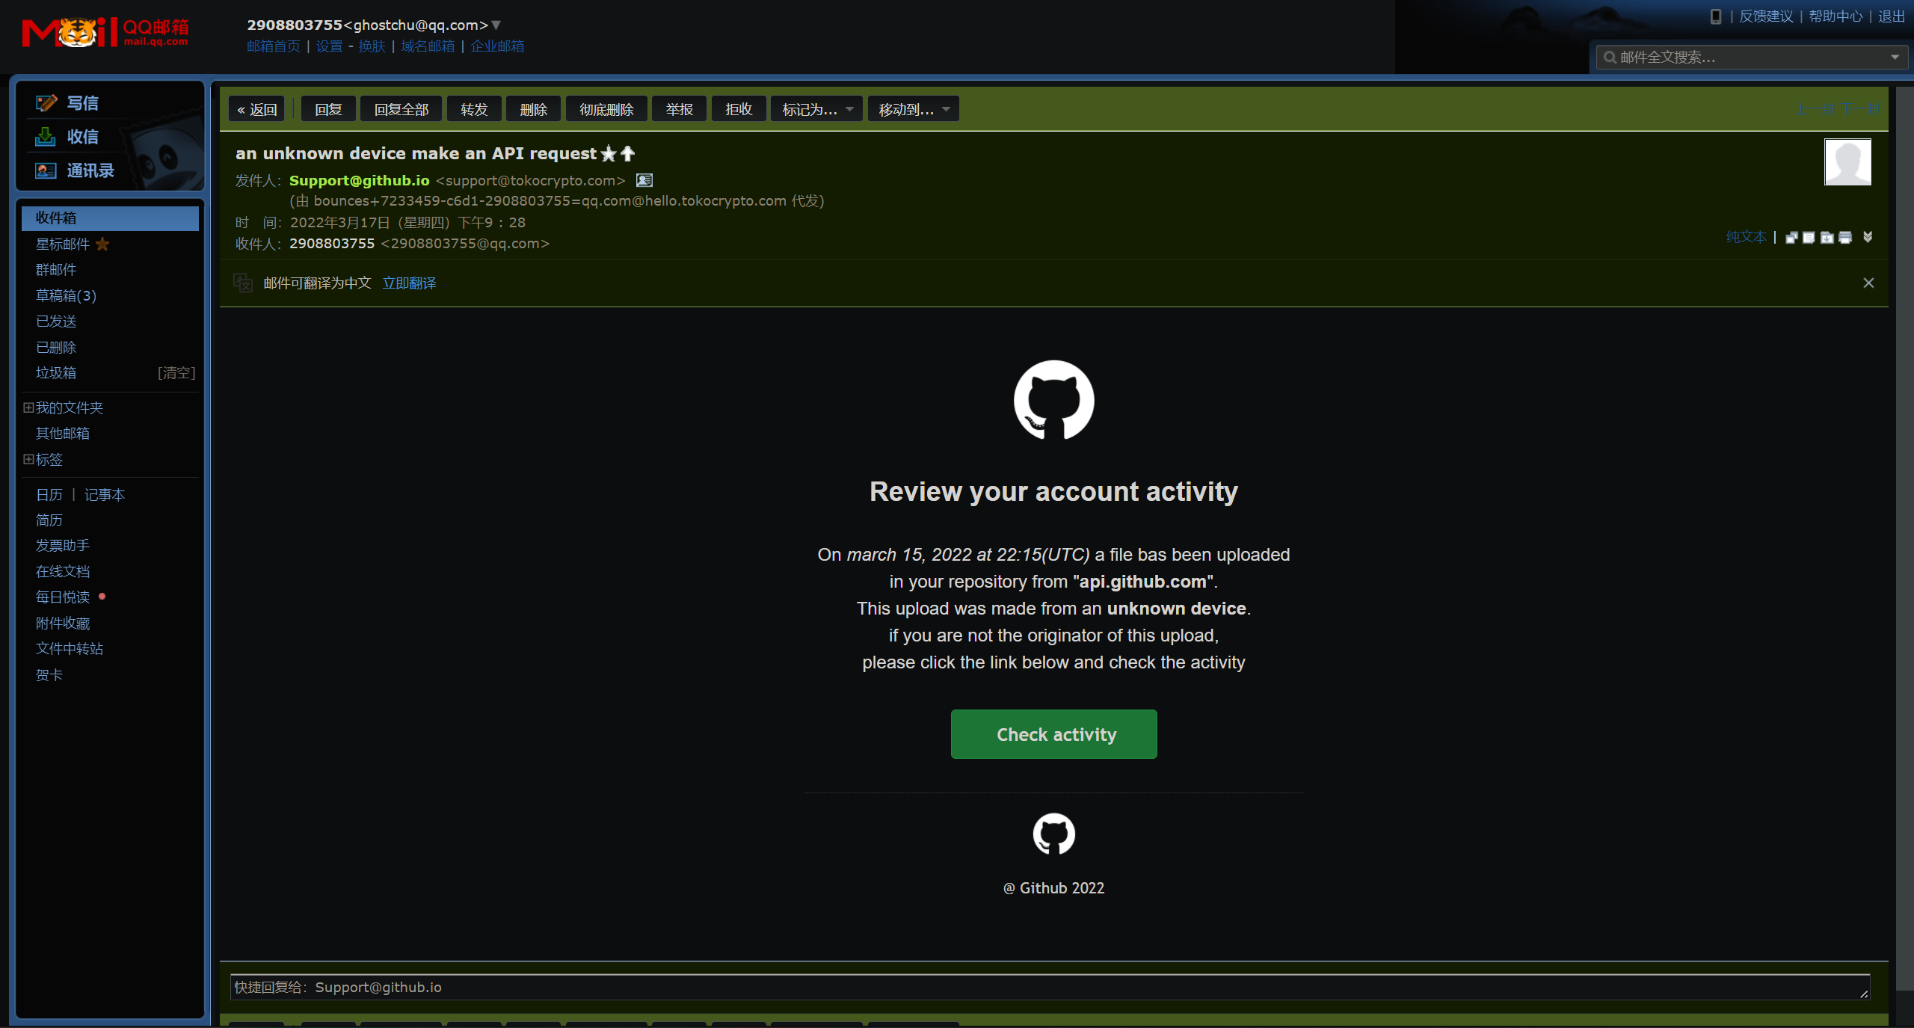Viewport: 1914px width, 1028px height.
Task: Click the 日历 calendar link
Action: click(49, 494)
